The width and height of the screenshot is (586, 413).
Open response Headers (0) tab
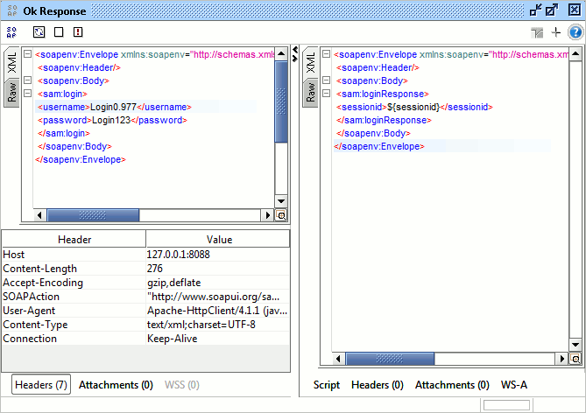378,385
